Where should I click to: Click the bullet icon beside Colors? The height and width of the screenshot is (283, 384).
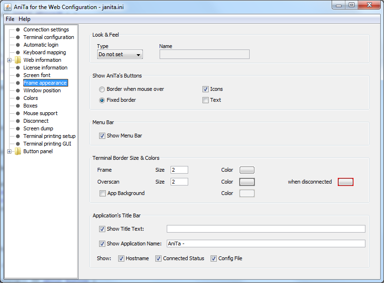pyautogui.click(x=18, y=98)
